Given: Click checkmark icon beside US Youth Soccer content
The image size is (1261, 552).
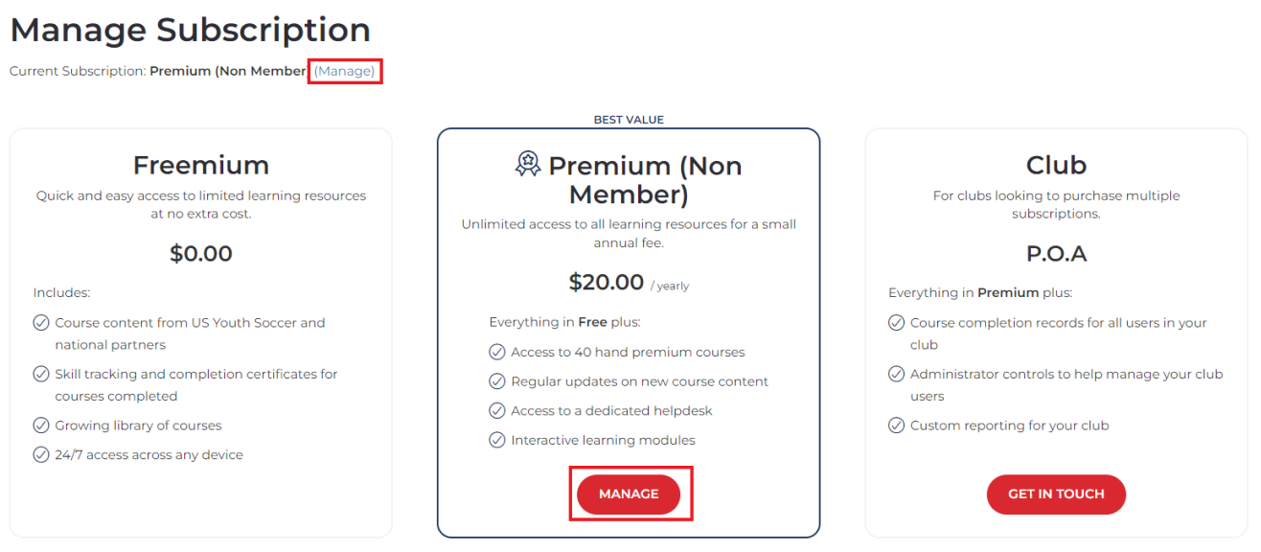Looking at the screenshot, I should click(x=41, y=323).
